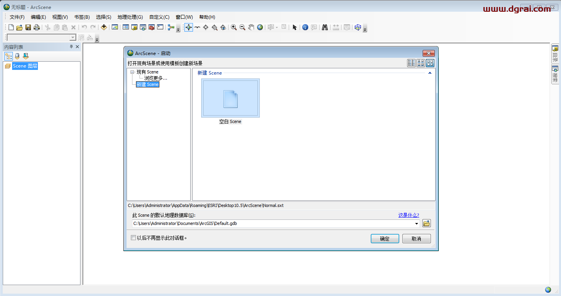Switch dialog view to detailed list mode
Screen dimensions: 561x296
pos(411,63)
